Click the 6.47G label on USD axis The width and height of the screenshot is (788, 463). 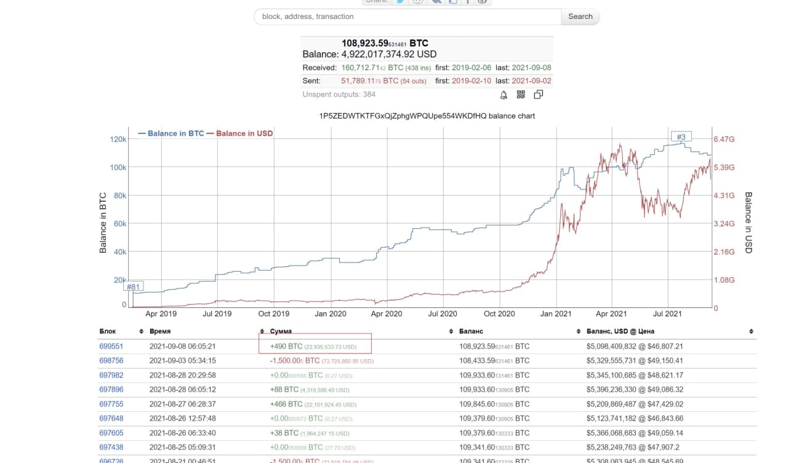pyautogui.click(x=725, y=140)
